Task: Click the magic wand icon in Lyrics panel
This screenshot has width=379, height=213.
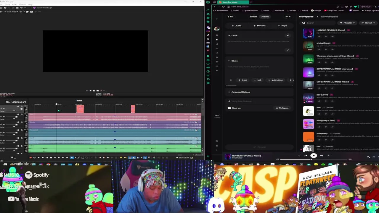Action: pyautogui.click(x=288, y=35)
